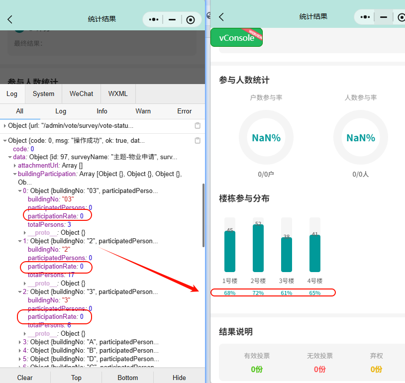Select the Warn log filter

(143, 111)
